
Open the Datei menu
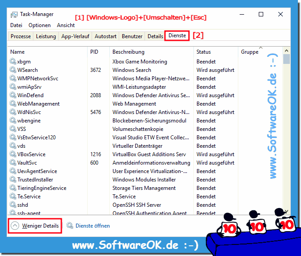tap(16, 25)
